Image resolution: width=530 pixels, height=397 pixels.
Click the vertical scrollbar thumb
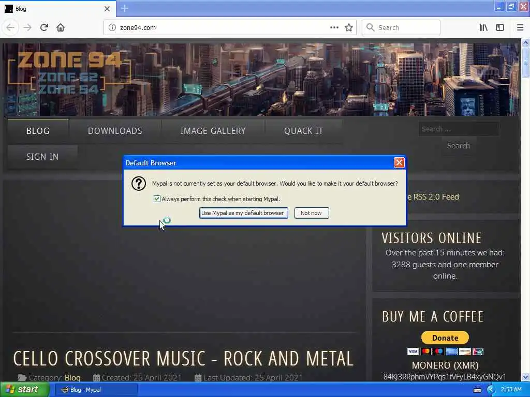coord(525,63)
